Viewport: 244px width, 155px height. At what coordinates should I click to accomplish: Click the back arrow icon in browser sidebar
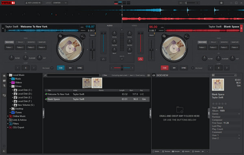click(4, 95)
